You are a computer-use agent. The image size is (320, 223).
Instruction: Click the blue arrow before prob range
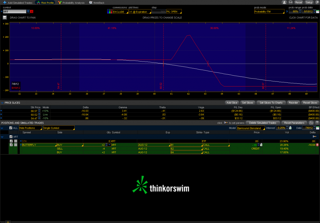287,12
